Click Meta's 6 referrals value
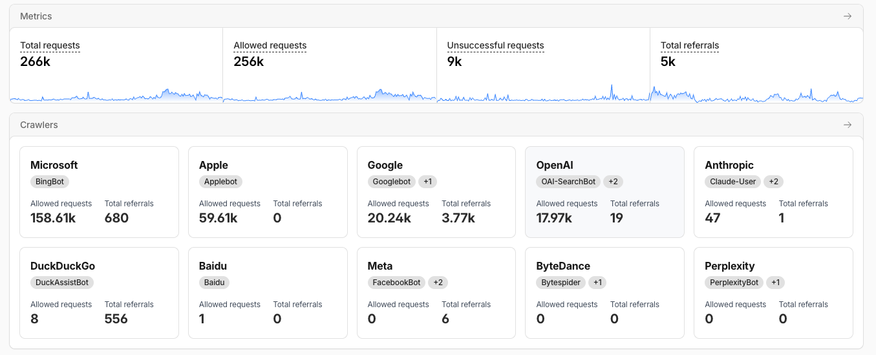Screen dimensions: 876x355 [445, 319]
